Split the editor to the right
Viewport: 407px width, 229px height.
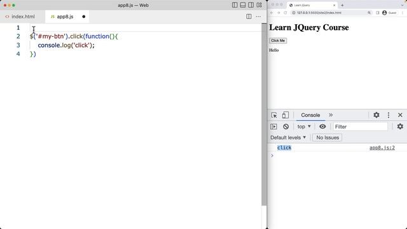(x=249, y=17)
